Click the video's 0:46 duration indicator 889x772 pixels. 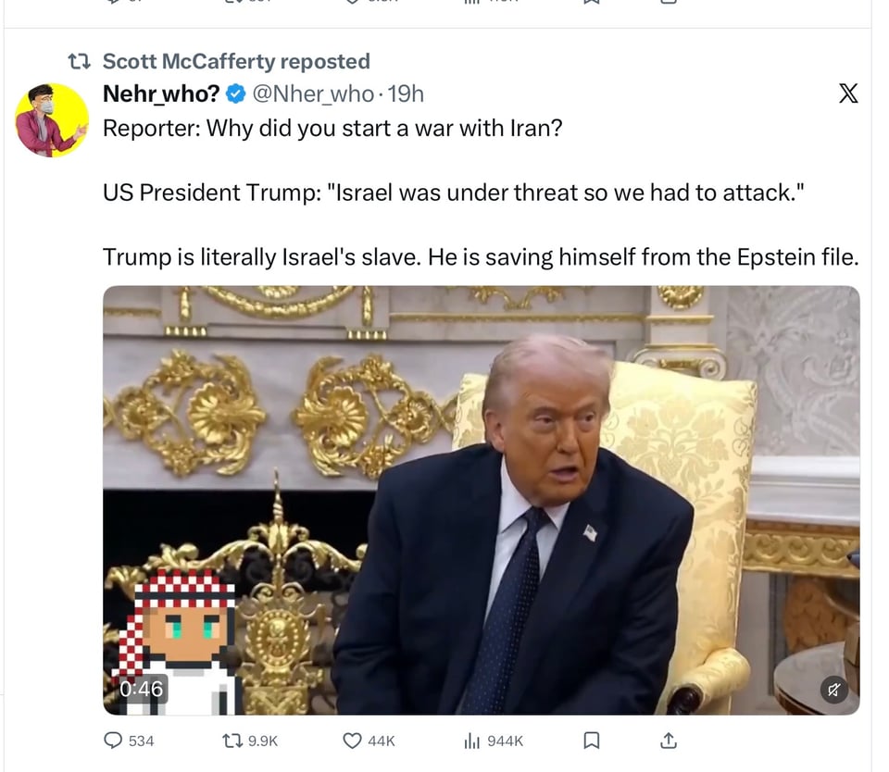coord(141,689)
